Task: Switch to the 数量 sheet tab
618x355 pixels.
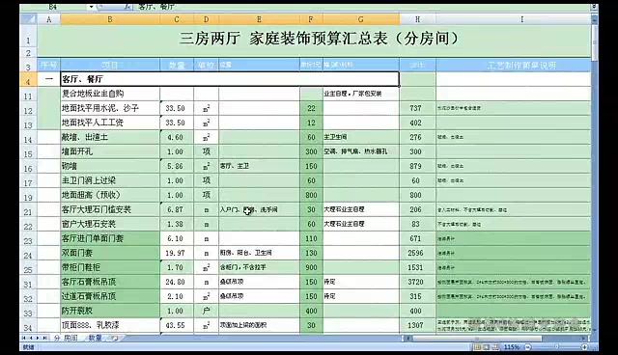Action: click(x=95, y=338)
